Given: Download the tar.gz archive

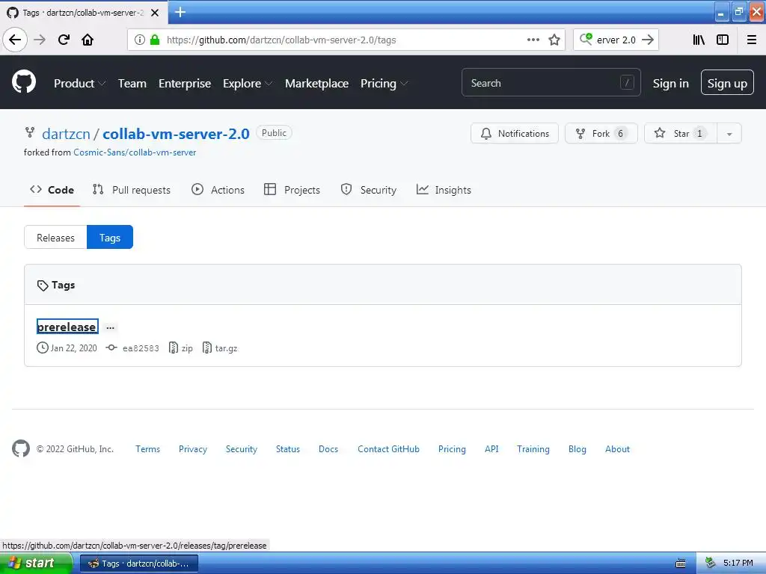Looking at the screenshot, I should point(220,348).
